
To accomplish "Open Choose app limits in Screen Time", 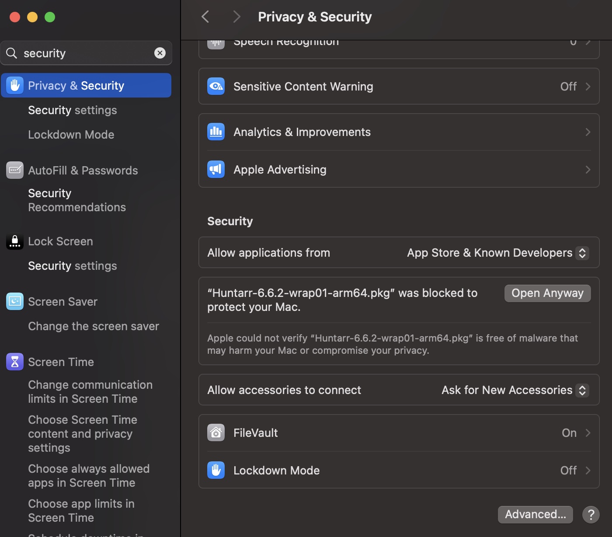I will coord(81,511).
